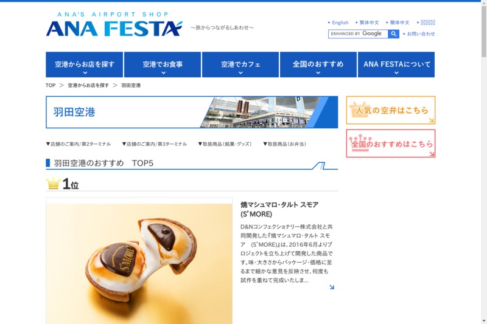Click the blue search magnifier button
This screenshot has height=324, width=487.
pyautogui.click(x=393, y=34)
